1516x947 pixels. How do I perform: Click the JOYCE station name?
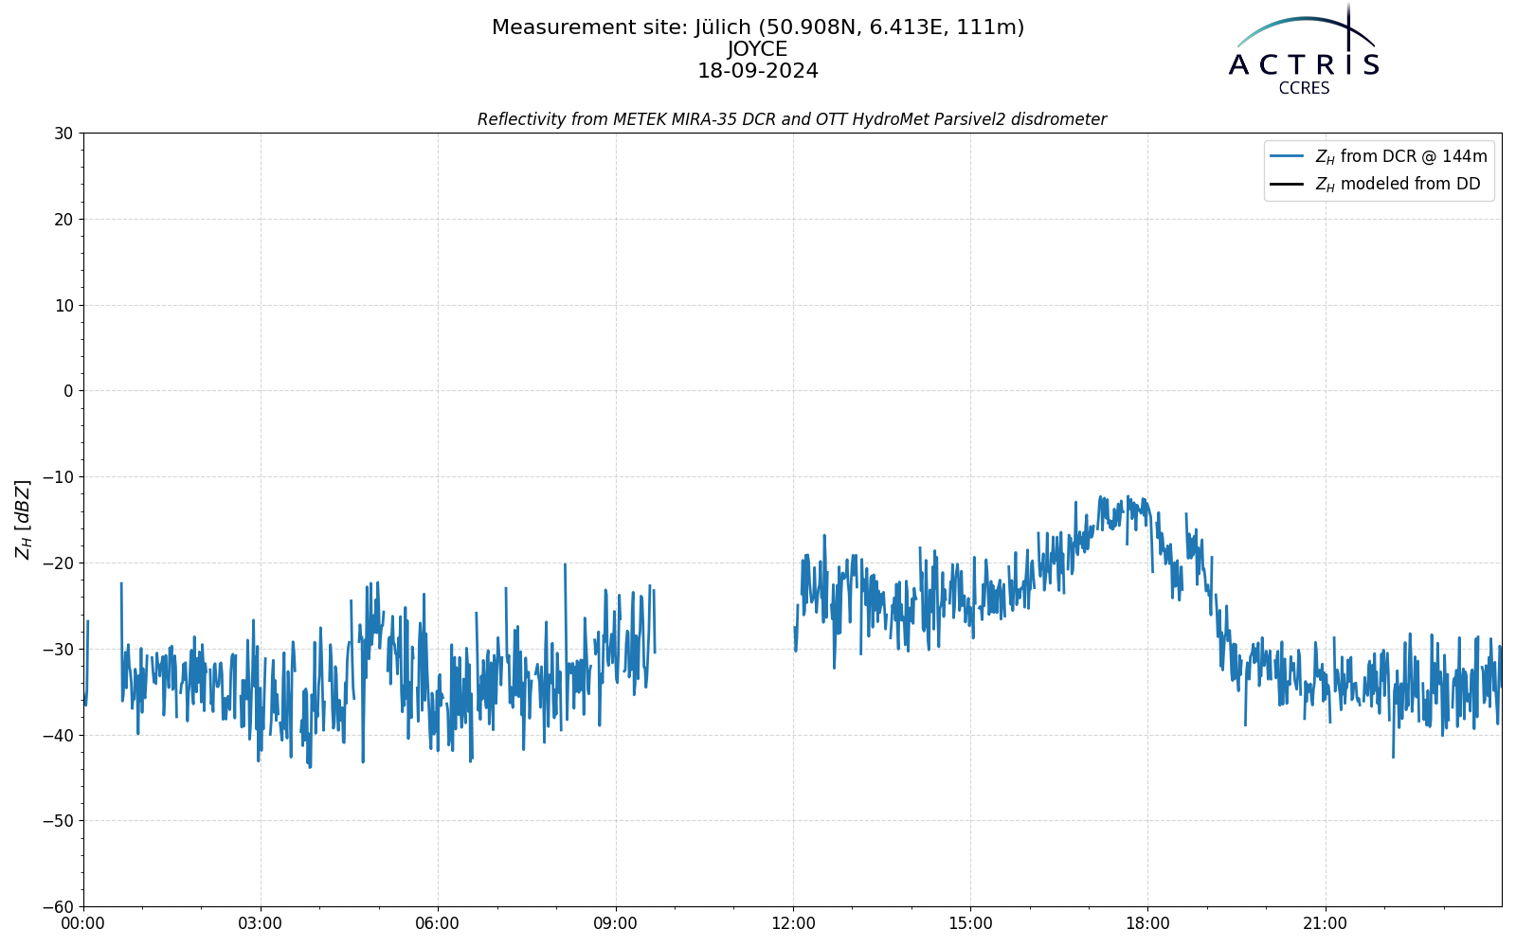(758, 49)
